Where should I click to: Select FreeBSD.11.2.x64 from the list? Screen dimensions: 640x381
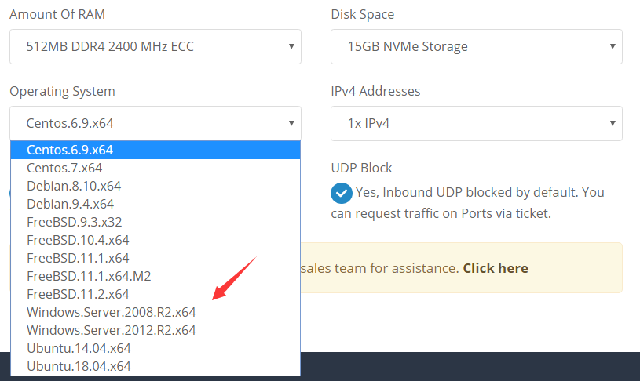tap(155, 294)
